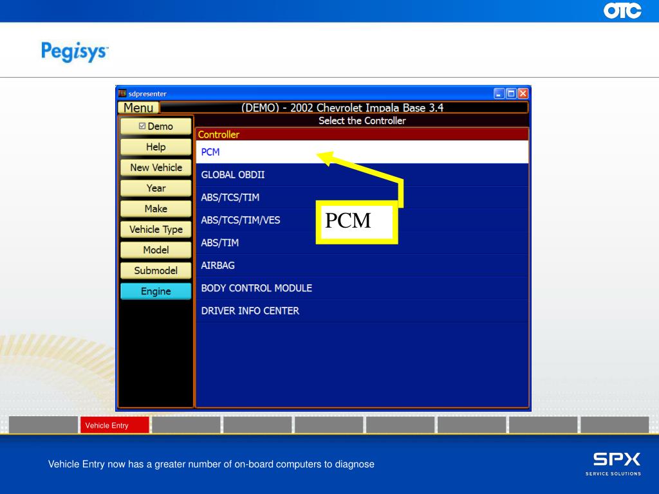The width and height of the screenshot is (659, 494).
Task: Return to the Submodel step
Action: pos(156,271)
